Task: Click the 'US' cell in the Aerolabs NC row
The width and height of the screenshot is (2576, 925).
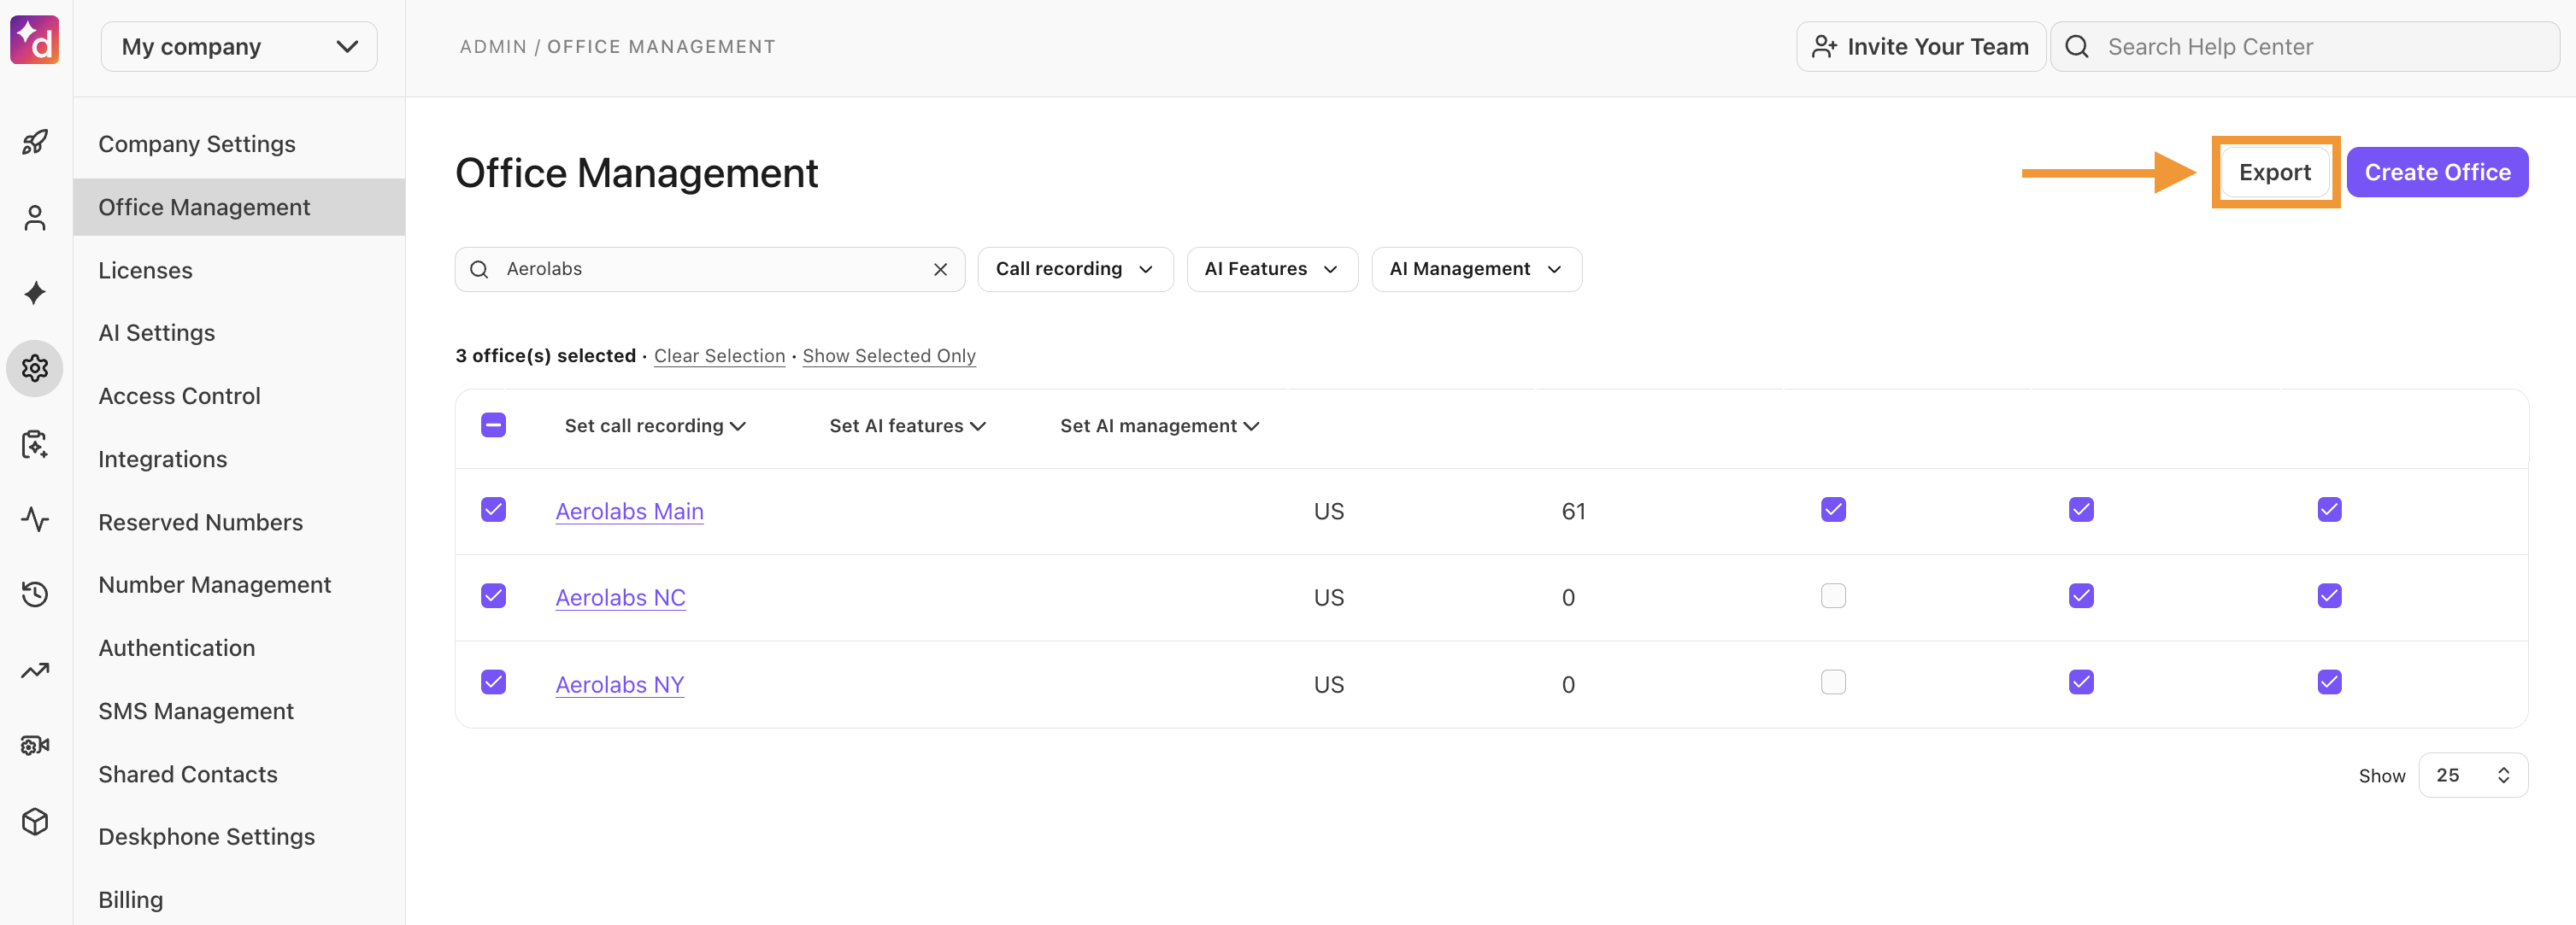Action: (x=1328, y=597)
